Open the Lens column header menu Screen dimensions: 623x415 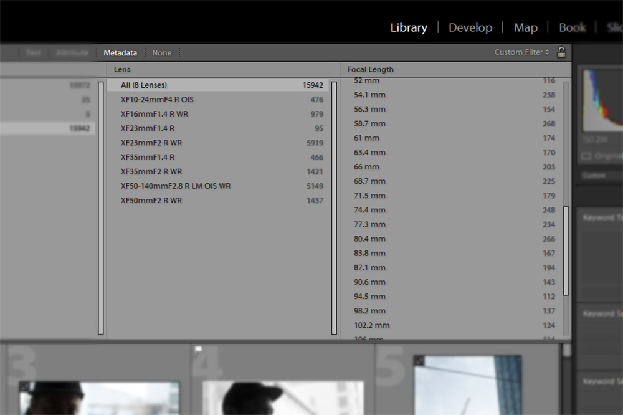pyautogui.click(x=123, y=69)
